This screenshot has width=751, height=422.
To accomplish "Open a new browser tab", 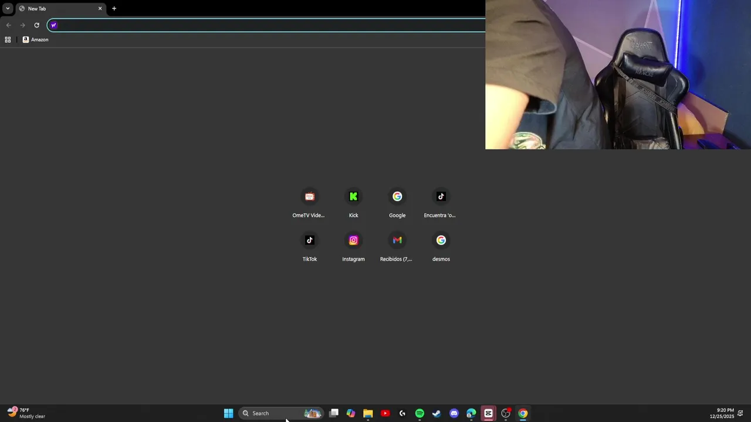I will 114,9.
